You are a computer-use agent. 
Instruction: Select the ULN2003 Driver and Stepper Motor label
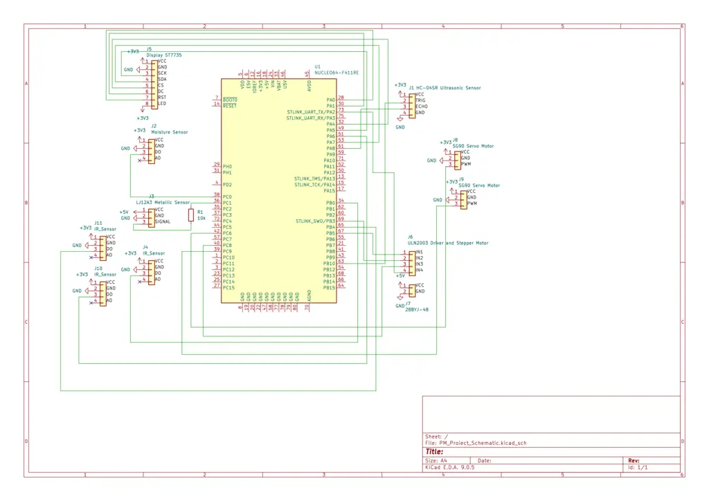tap(448, 243)
